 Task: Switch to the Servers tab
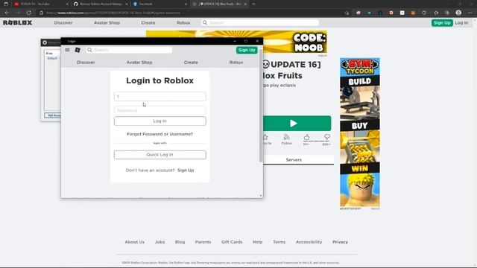click(x=294, y=160)
